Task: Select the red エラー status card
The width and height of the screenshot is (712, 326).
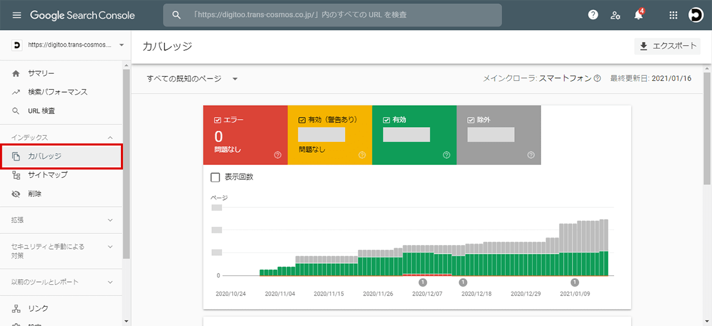Action: click(245, 135)
